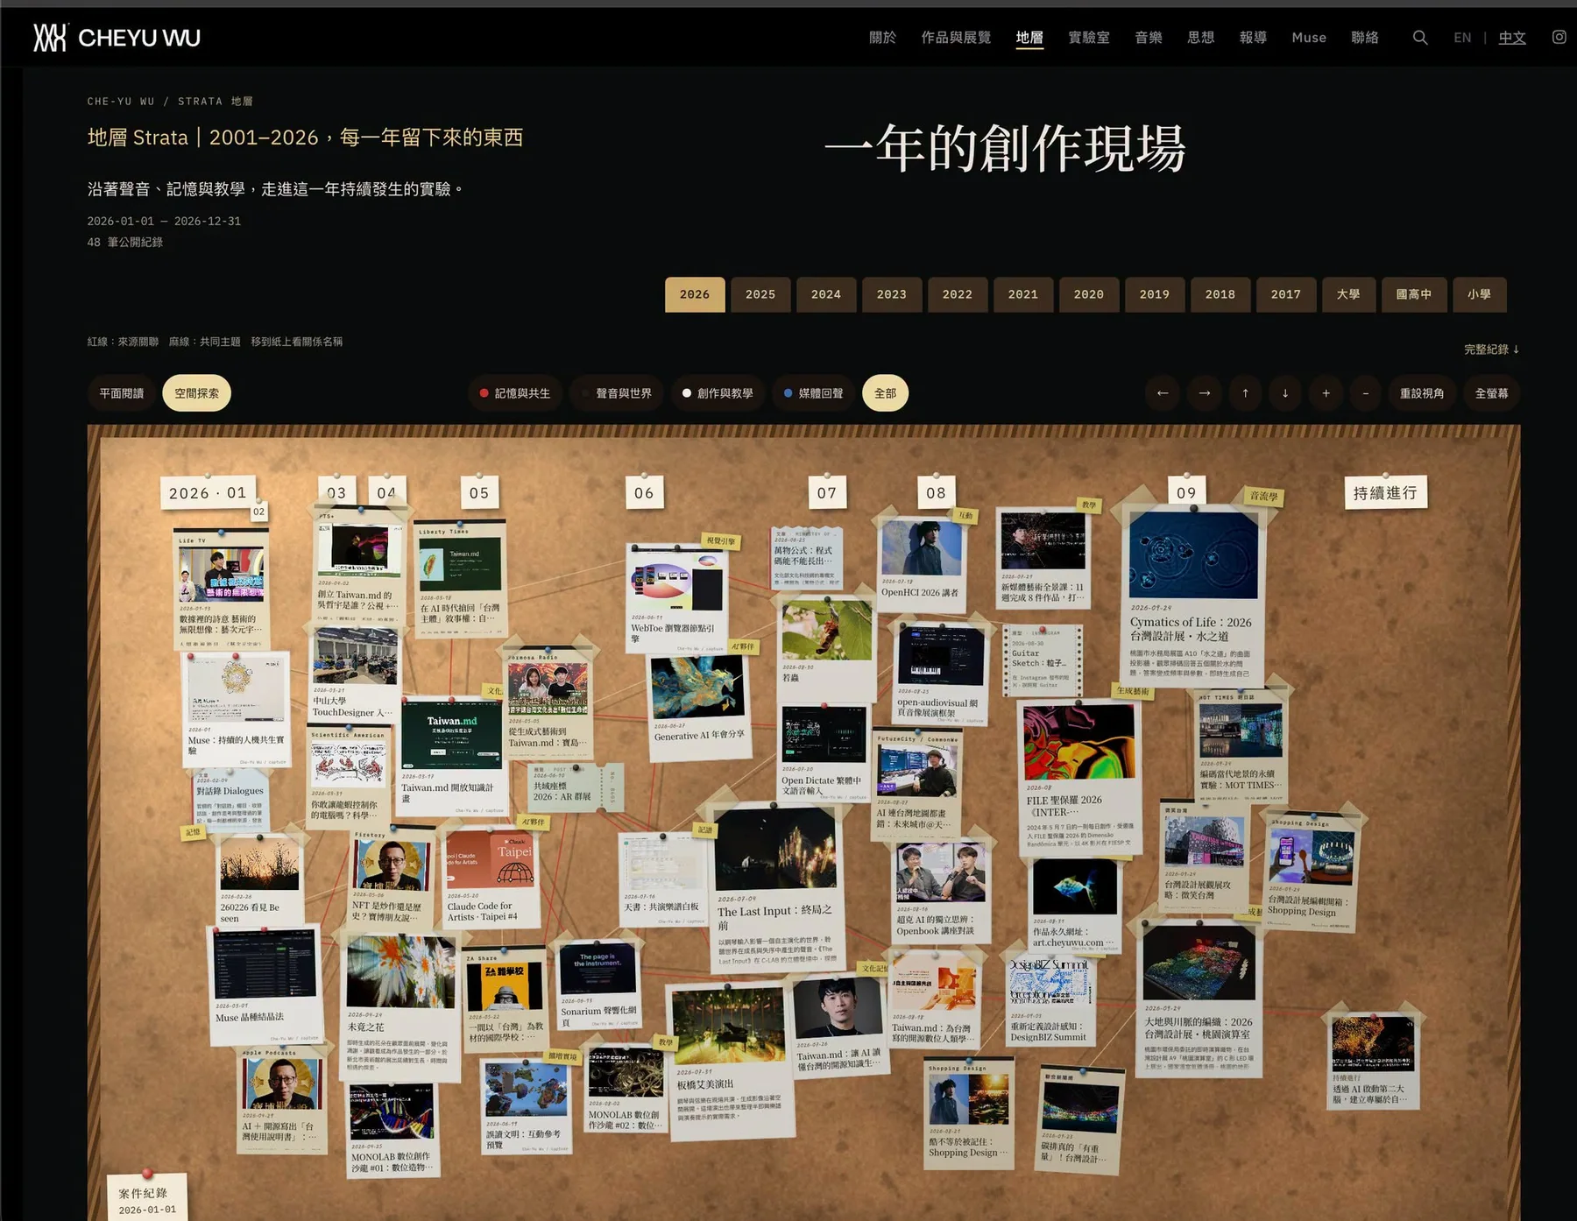The image size is (1577, 1221).
Task: Pan the board up with arrow button
Action: 1245,393
